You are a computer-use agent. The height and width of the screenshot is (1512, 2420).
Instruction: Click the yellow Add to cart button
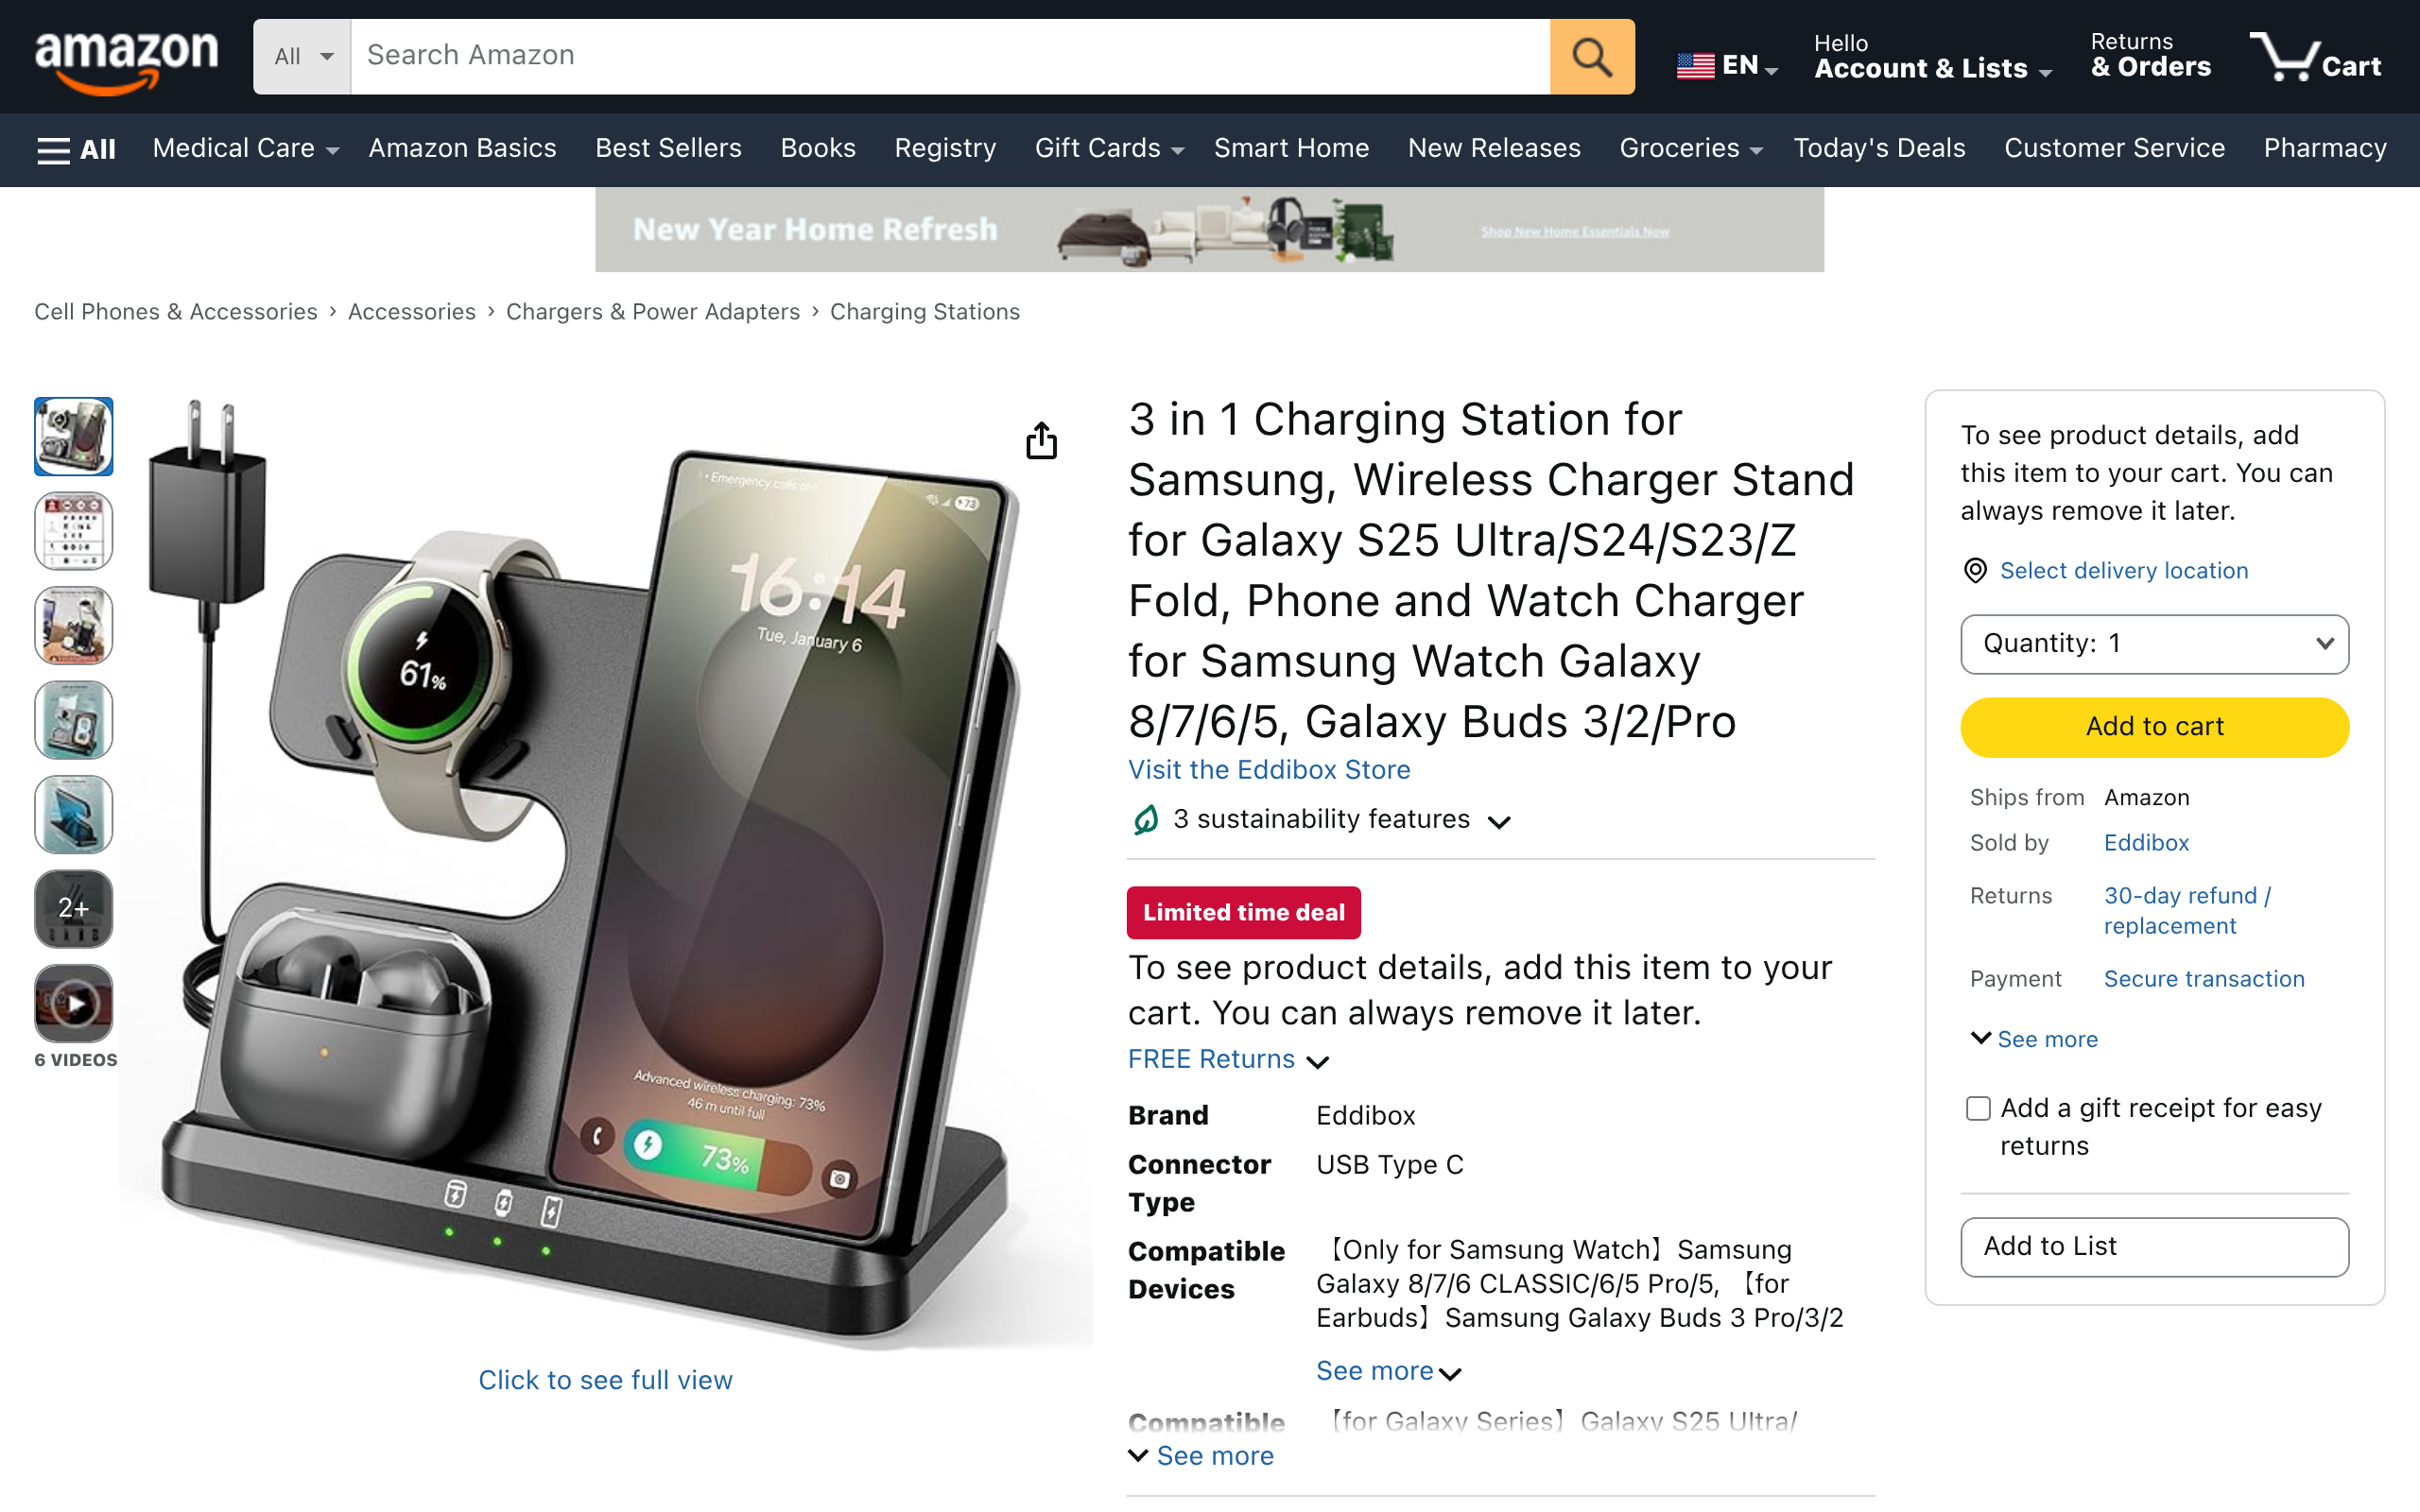pos(2154,727)
